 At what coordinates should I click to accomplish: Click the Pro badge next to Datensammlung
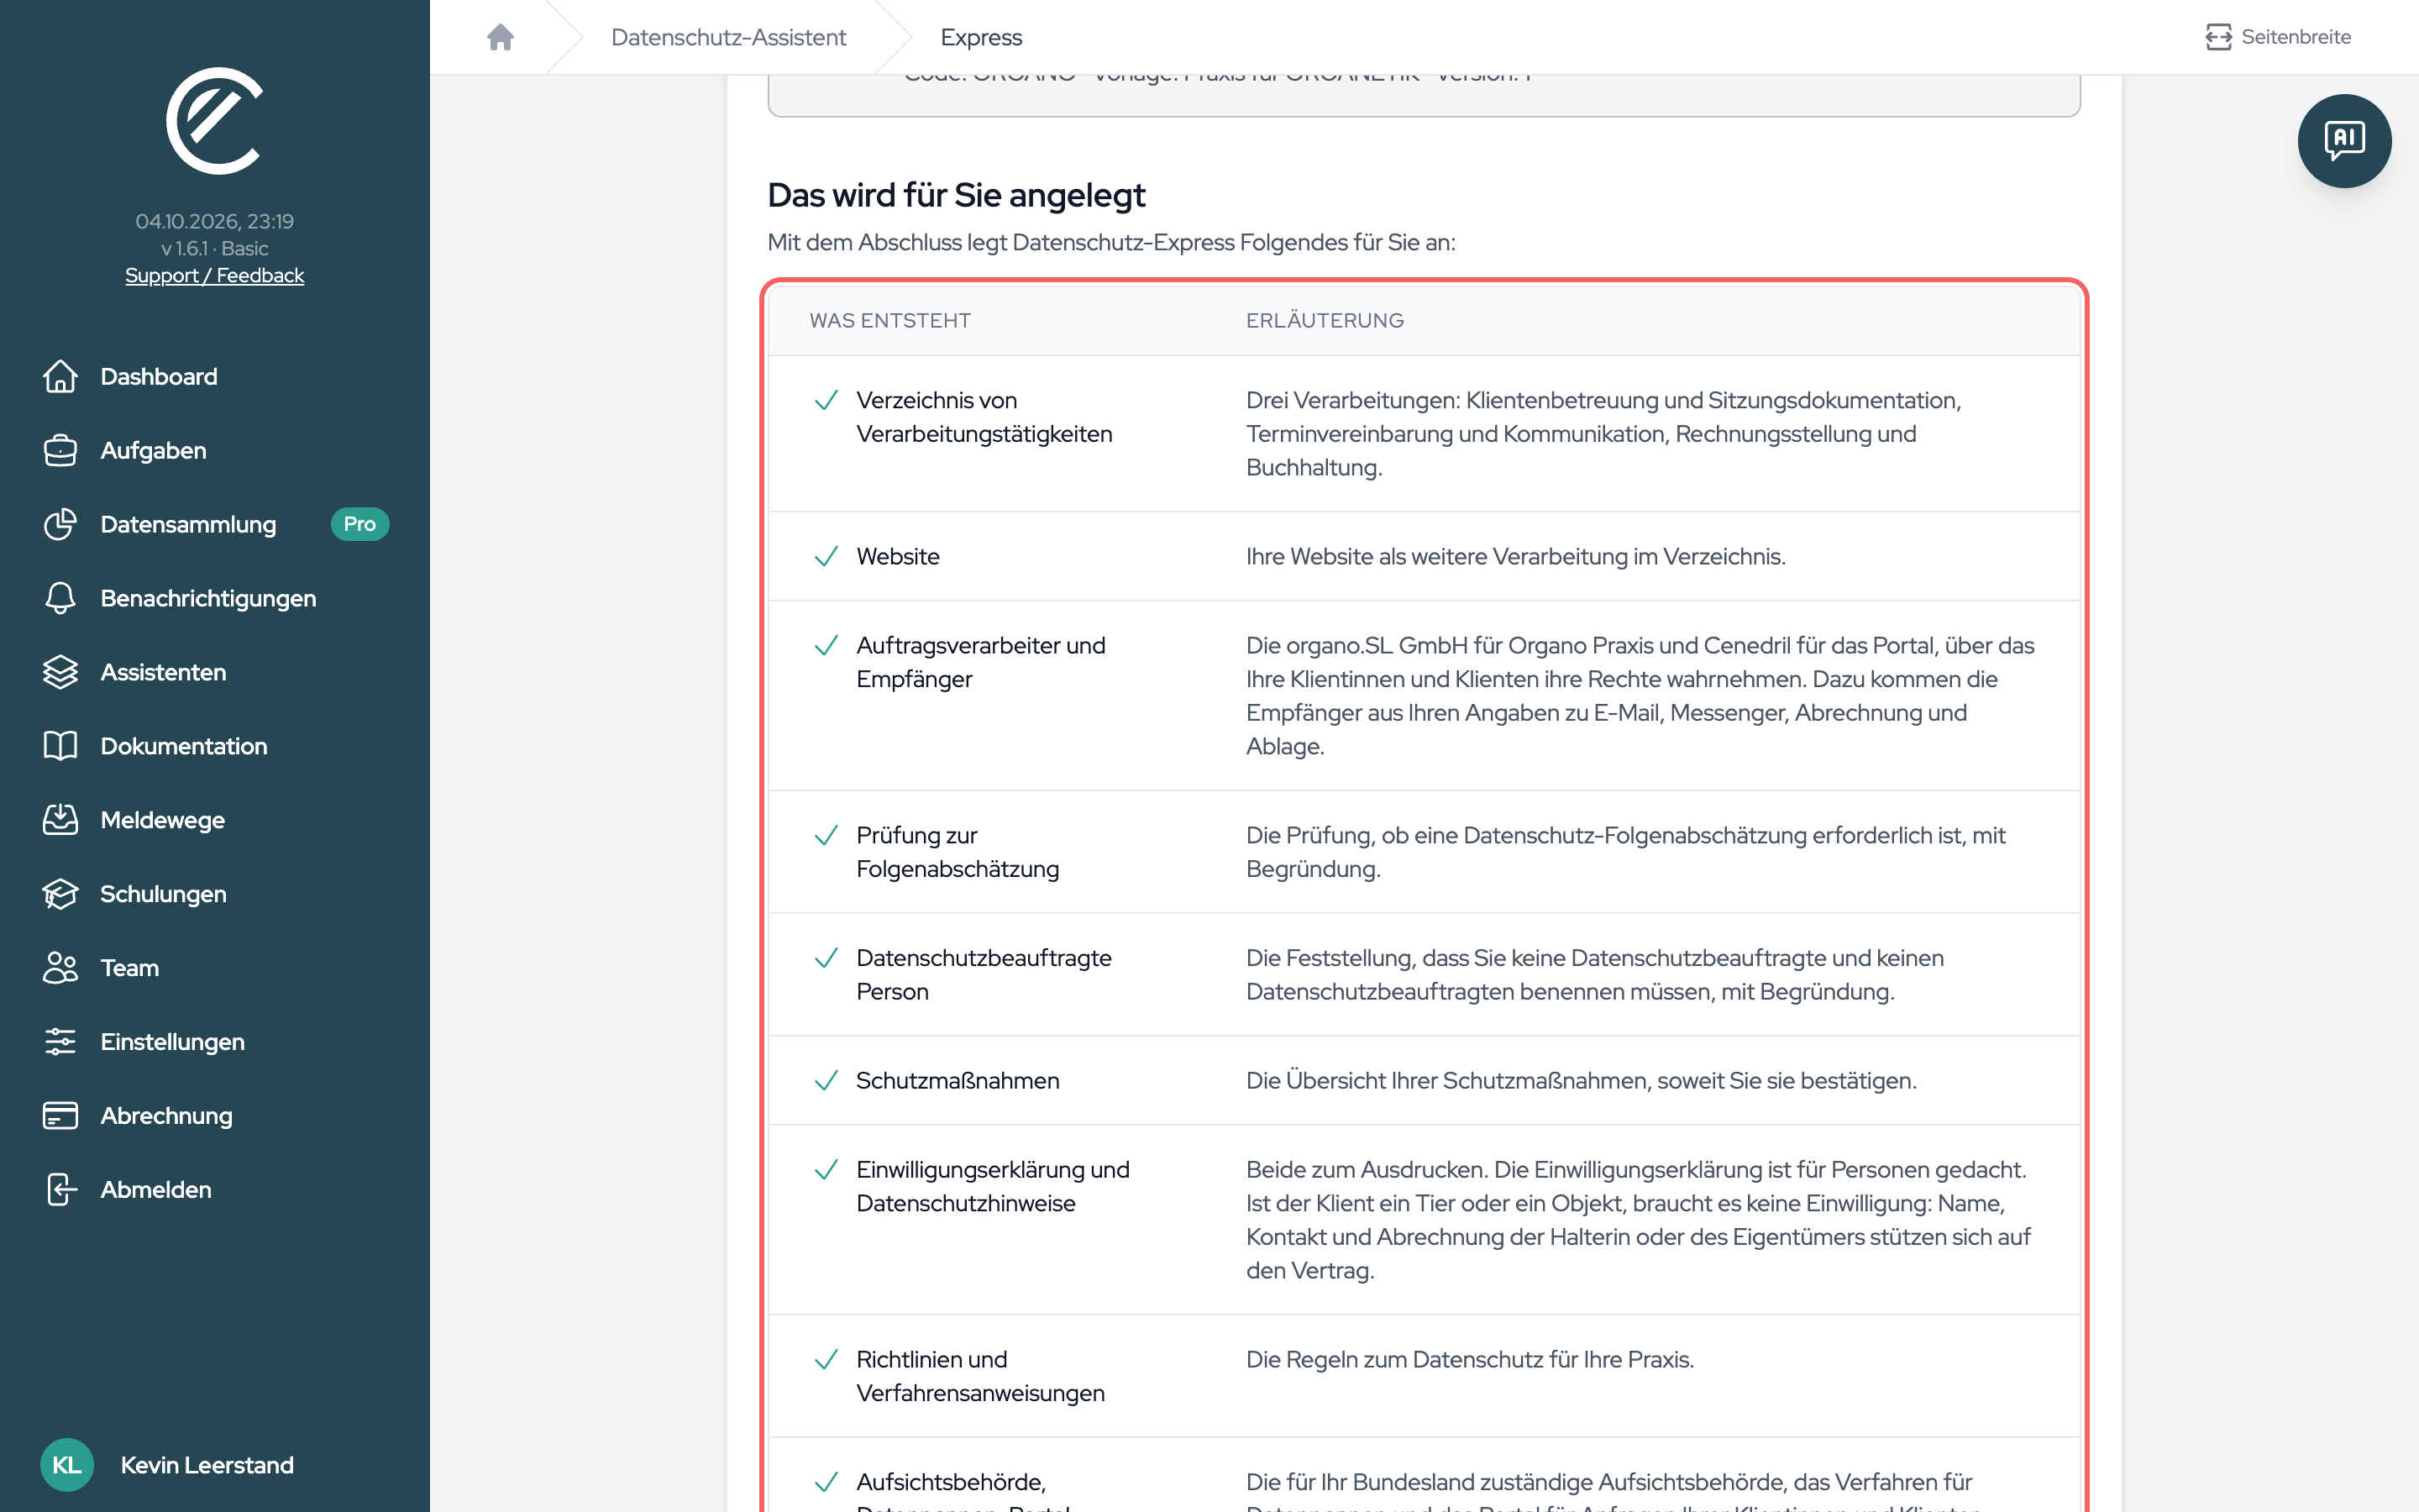pyautogui.click(x=359, y=524)
